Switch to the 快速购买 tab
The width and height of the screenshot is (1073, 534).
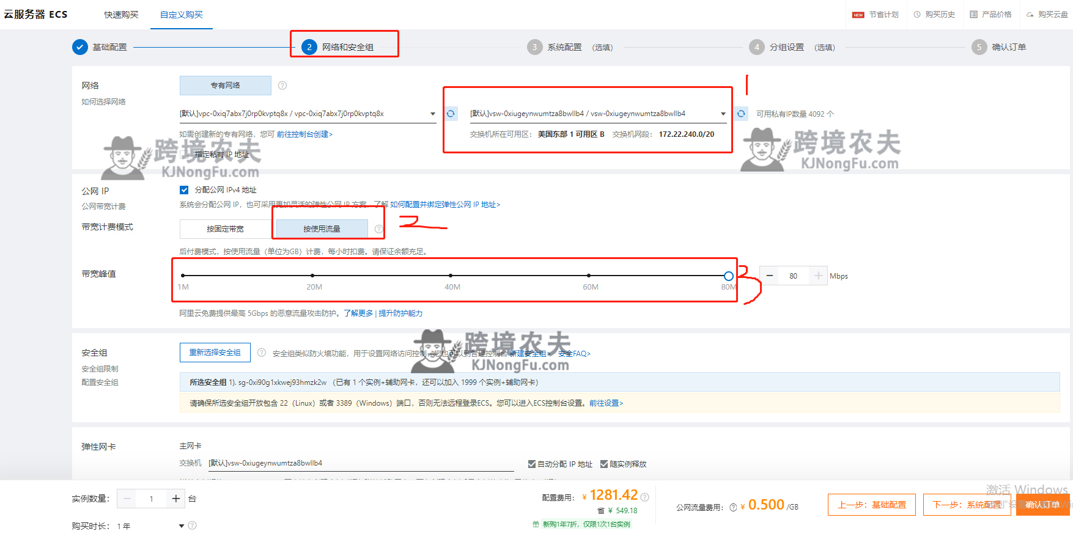(121, 15)
